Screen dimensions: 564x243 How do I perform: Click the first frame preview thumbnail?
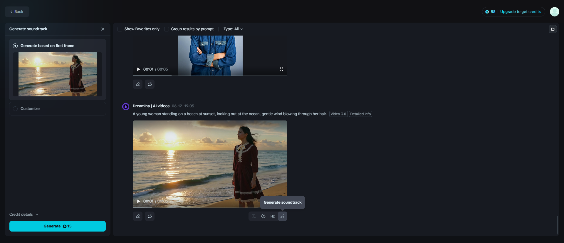tap(58, 74)
